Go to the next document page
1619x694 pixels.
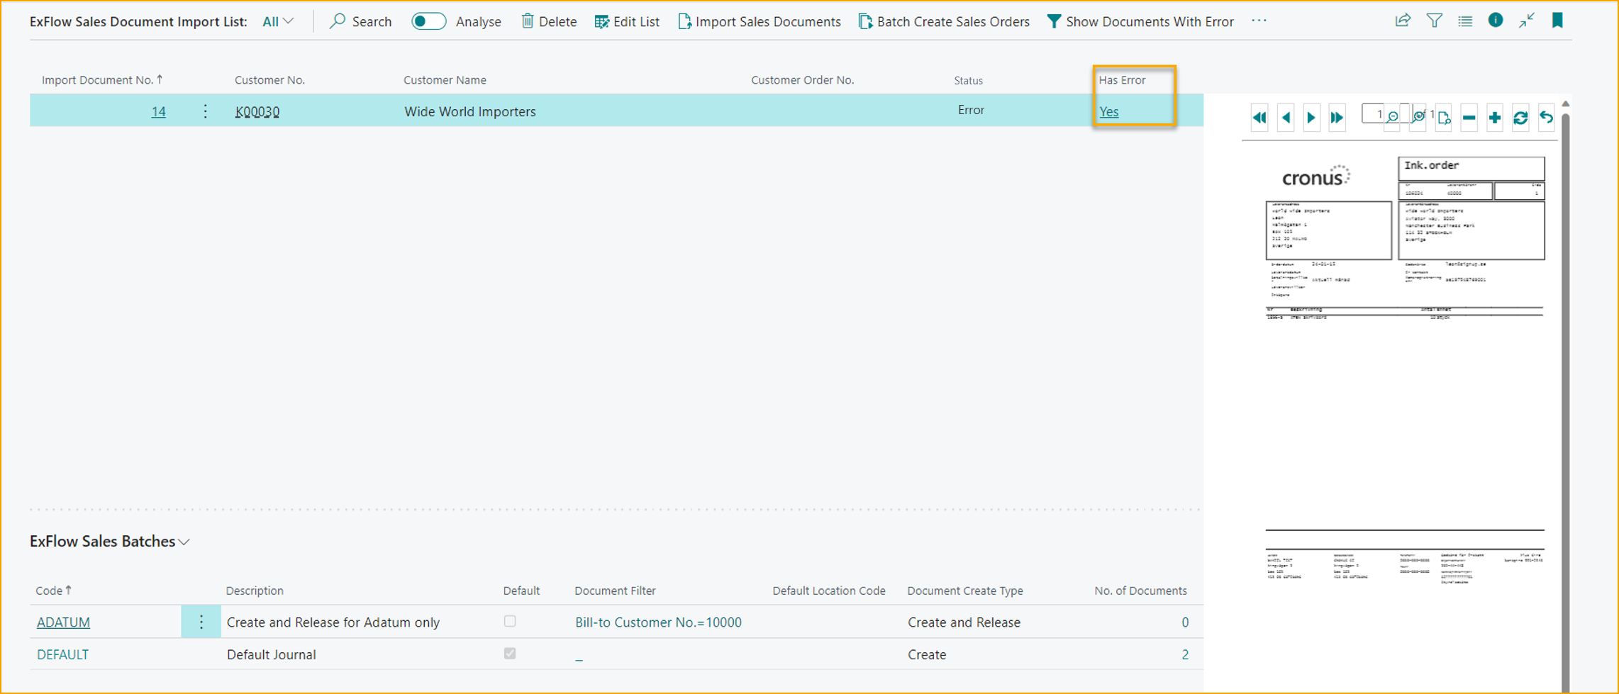pos(1310,118)
